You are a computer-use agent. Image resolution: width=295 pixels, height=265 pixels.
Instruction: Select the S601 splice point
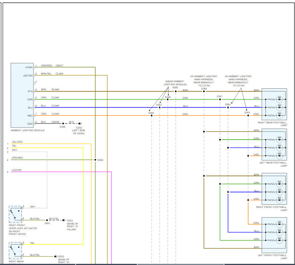(x=47, y=220)
